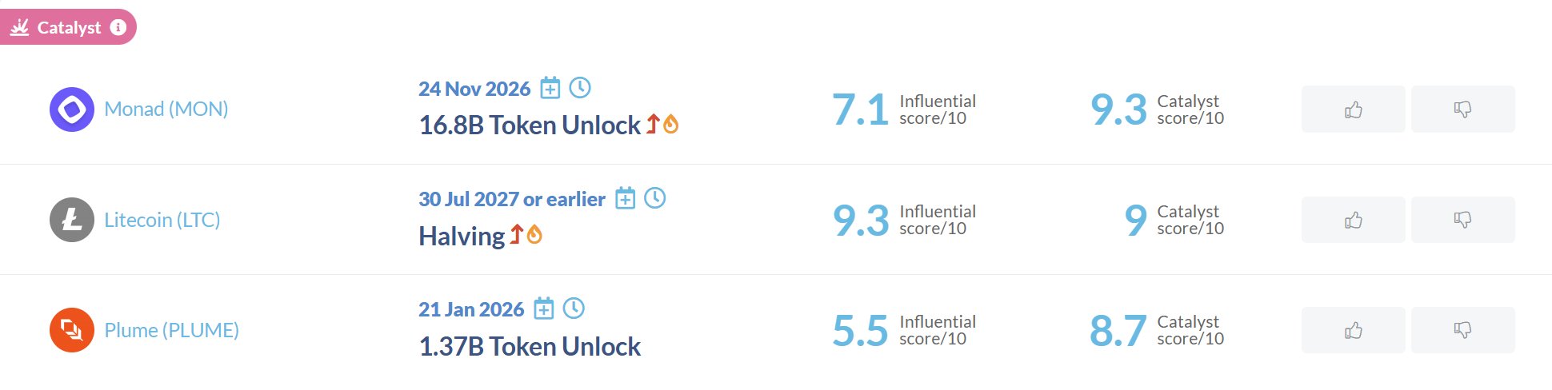Viewport: 1552px width, 390px height.
Task: Click the Catalyst info icon
Action: pos(118,27)
